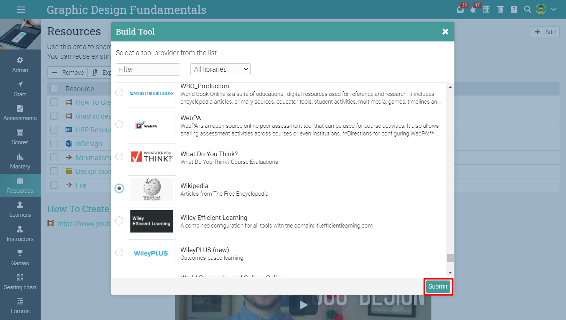The height and width of the screenshot is (320, 566).
Task: Click the tool list scroll up arrow
Action: click(x=450, y=87)
